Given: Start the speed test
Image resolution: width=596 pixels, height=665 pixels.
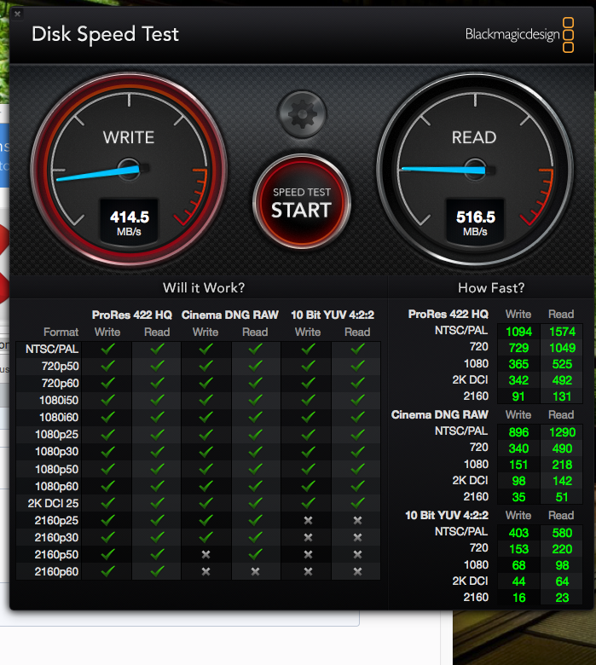Looking at the screenshot, I should pyautogui.click(x=302, y=202).
